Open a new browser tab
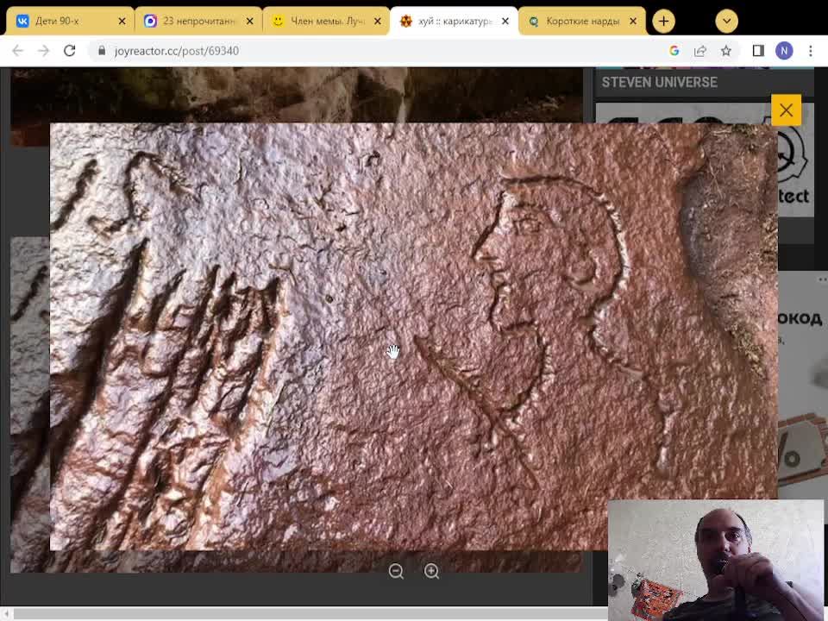This screenshot has height=621, width=828. click(x=664, y=21)
